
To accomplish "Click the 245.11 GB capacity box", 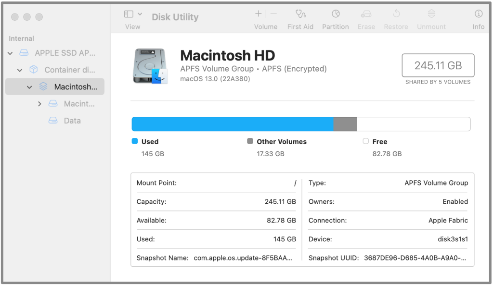I will click(x=438, y=65).
